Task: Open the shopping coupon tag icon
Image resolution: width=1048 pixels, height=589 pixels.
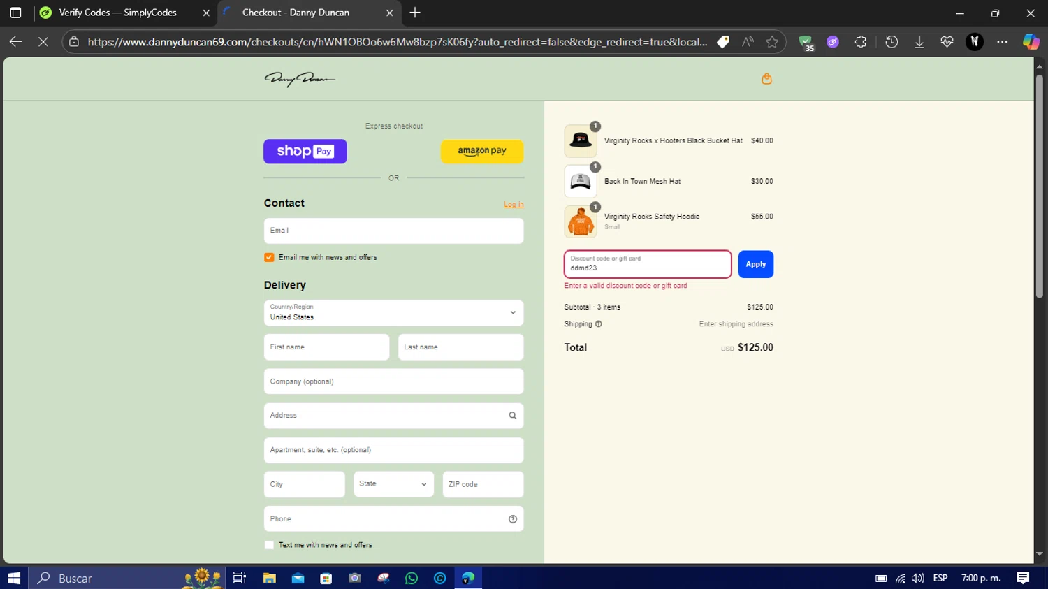Action: point(723,42)
